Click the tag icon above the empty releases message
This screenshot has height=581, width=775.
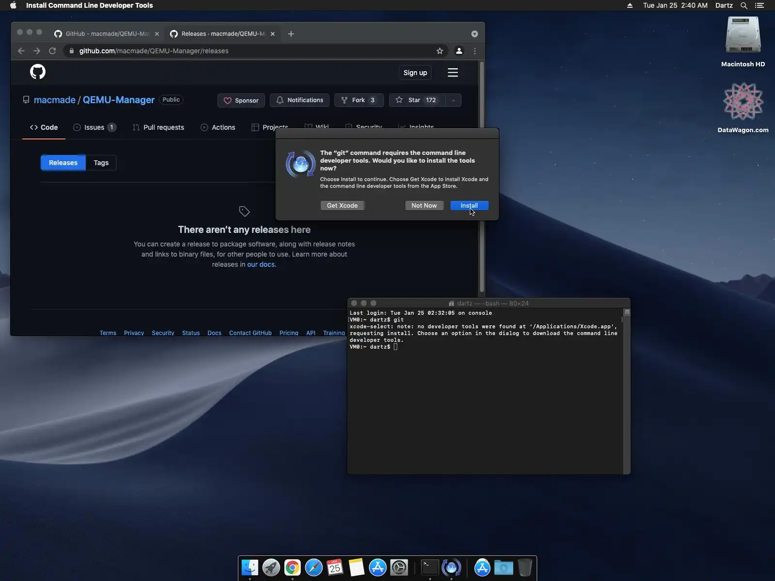pos(244,211)
